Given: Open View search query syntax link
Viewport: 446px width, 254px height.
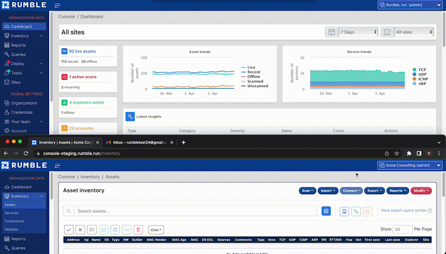Looking at the screenshot, I should [404, 210].
